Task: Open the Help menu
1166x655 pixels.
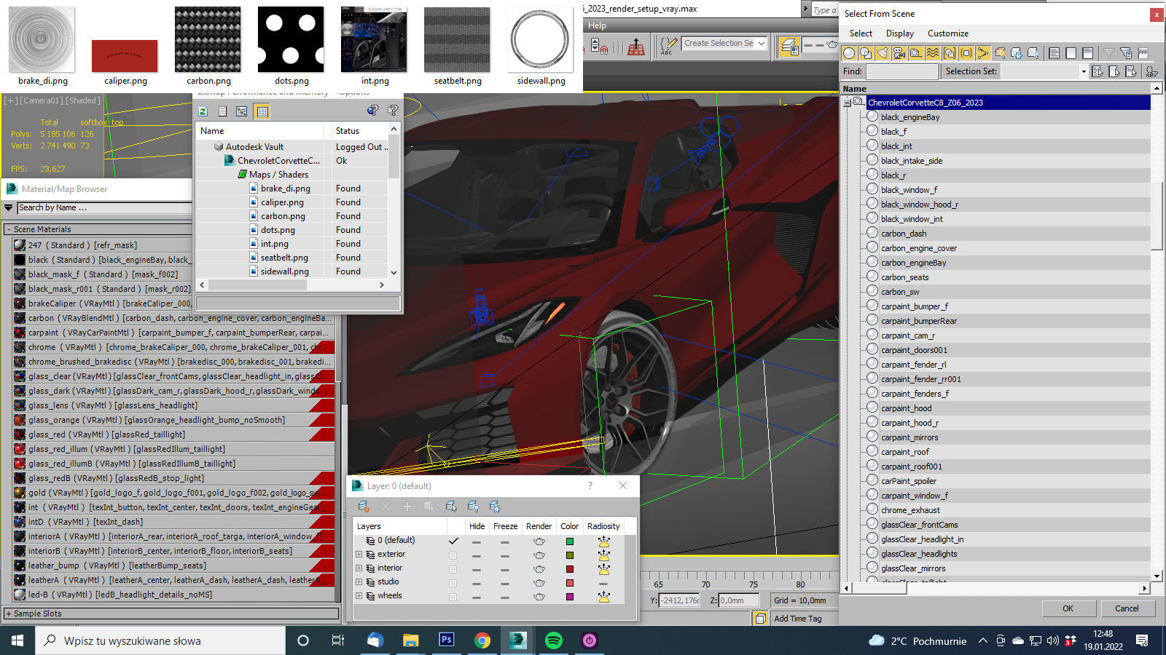Action: click(597, 25)
